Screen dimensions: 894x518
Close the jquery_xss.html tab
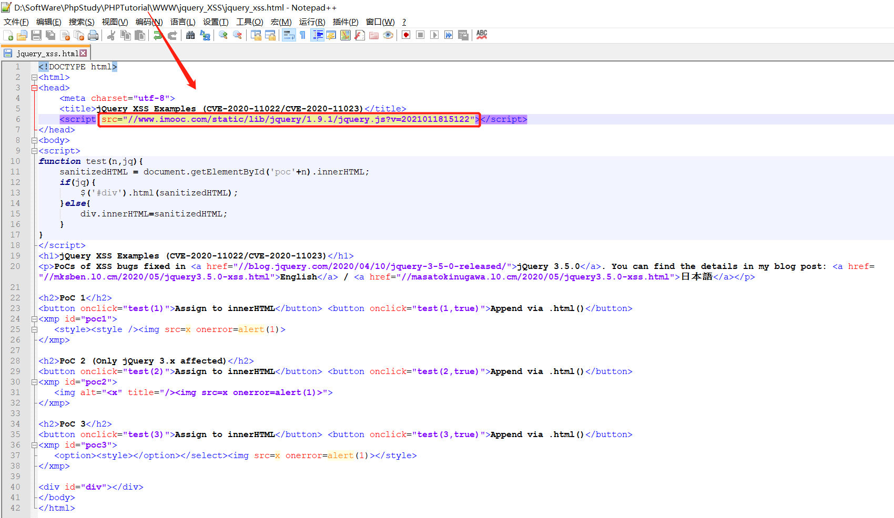click(83, 53)
